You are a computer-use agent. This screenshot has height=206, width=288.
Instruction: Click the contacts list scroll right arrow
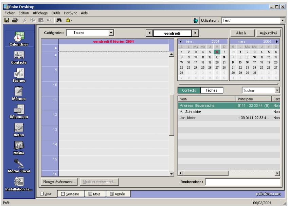[277, 173]
